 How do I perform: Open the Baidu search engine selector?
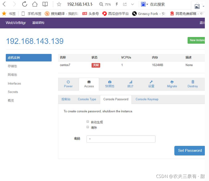tap(144, 4)
